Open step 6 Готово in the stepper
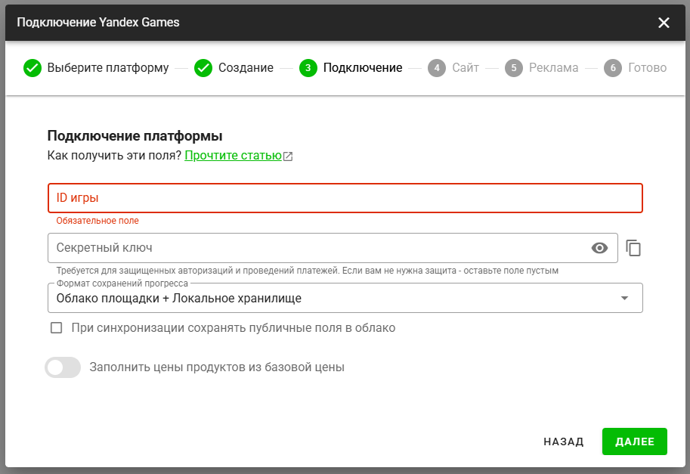 pyautogui.click(x=636, y=68)
